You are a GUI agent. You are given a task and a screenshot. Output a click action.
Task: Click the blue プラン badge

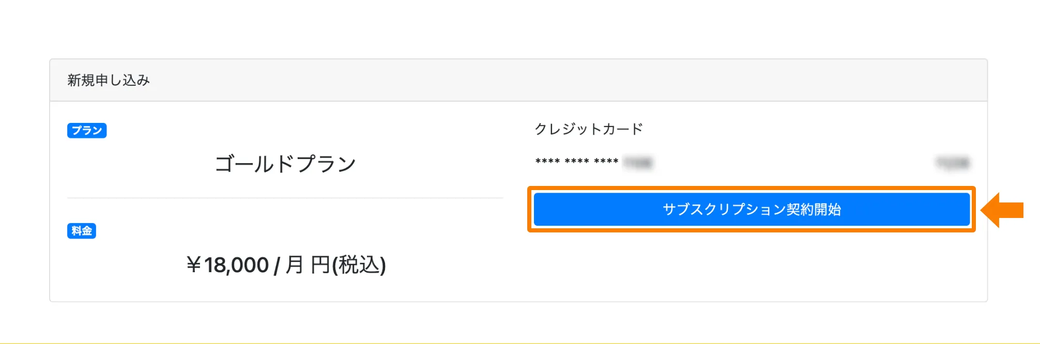[x=87, y=130]
